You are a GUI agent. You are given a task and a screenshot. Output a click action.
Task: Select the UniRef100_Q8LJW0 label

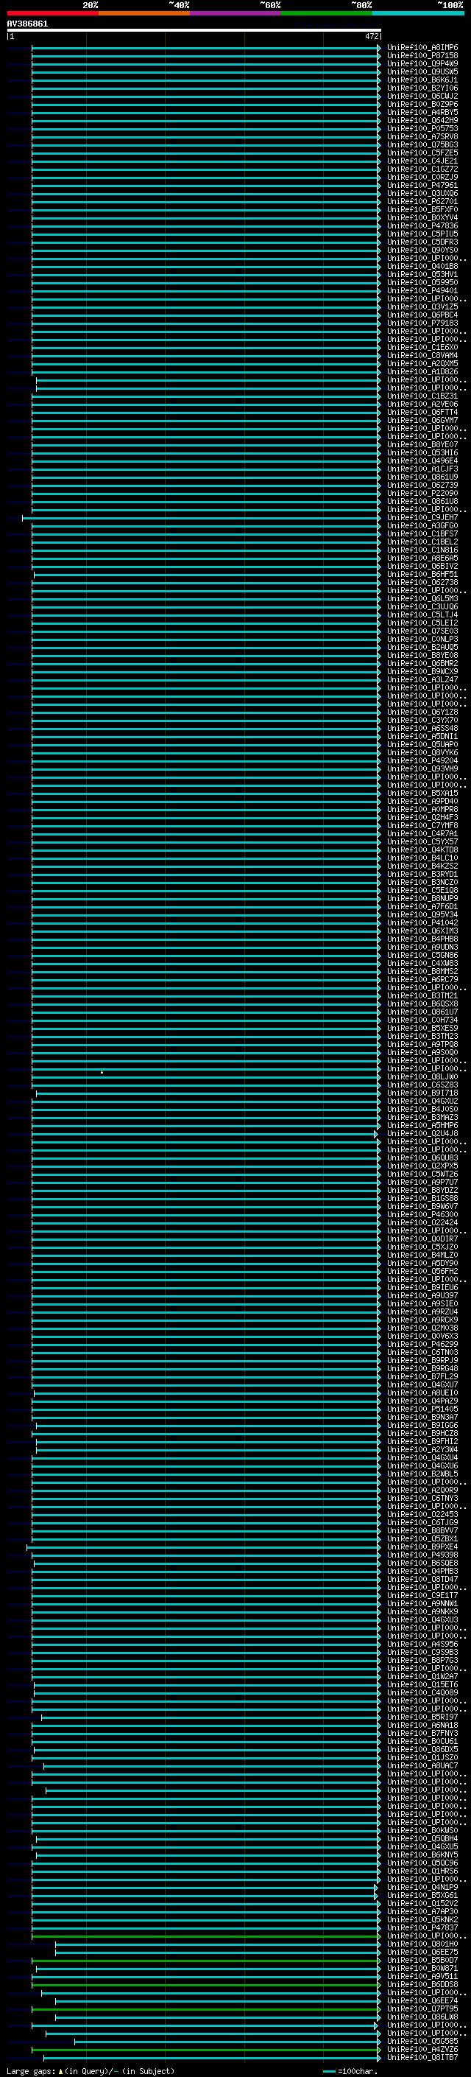pyautogui.click(x=422, y=1076)
